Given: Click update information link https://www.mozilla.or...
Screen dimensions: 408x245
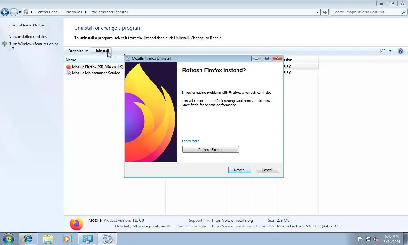Looking at the screenshot, I should tap(233, 226).
